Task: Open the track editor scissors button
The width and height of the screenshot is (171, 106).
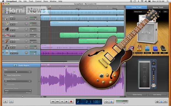Action: 11,102
